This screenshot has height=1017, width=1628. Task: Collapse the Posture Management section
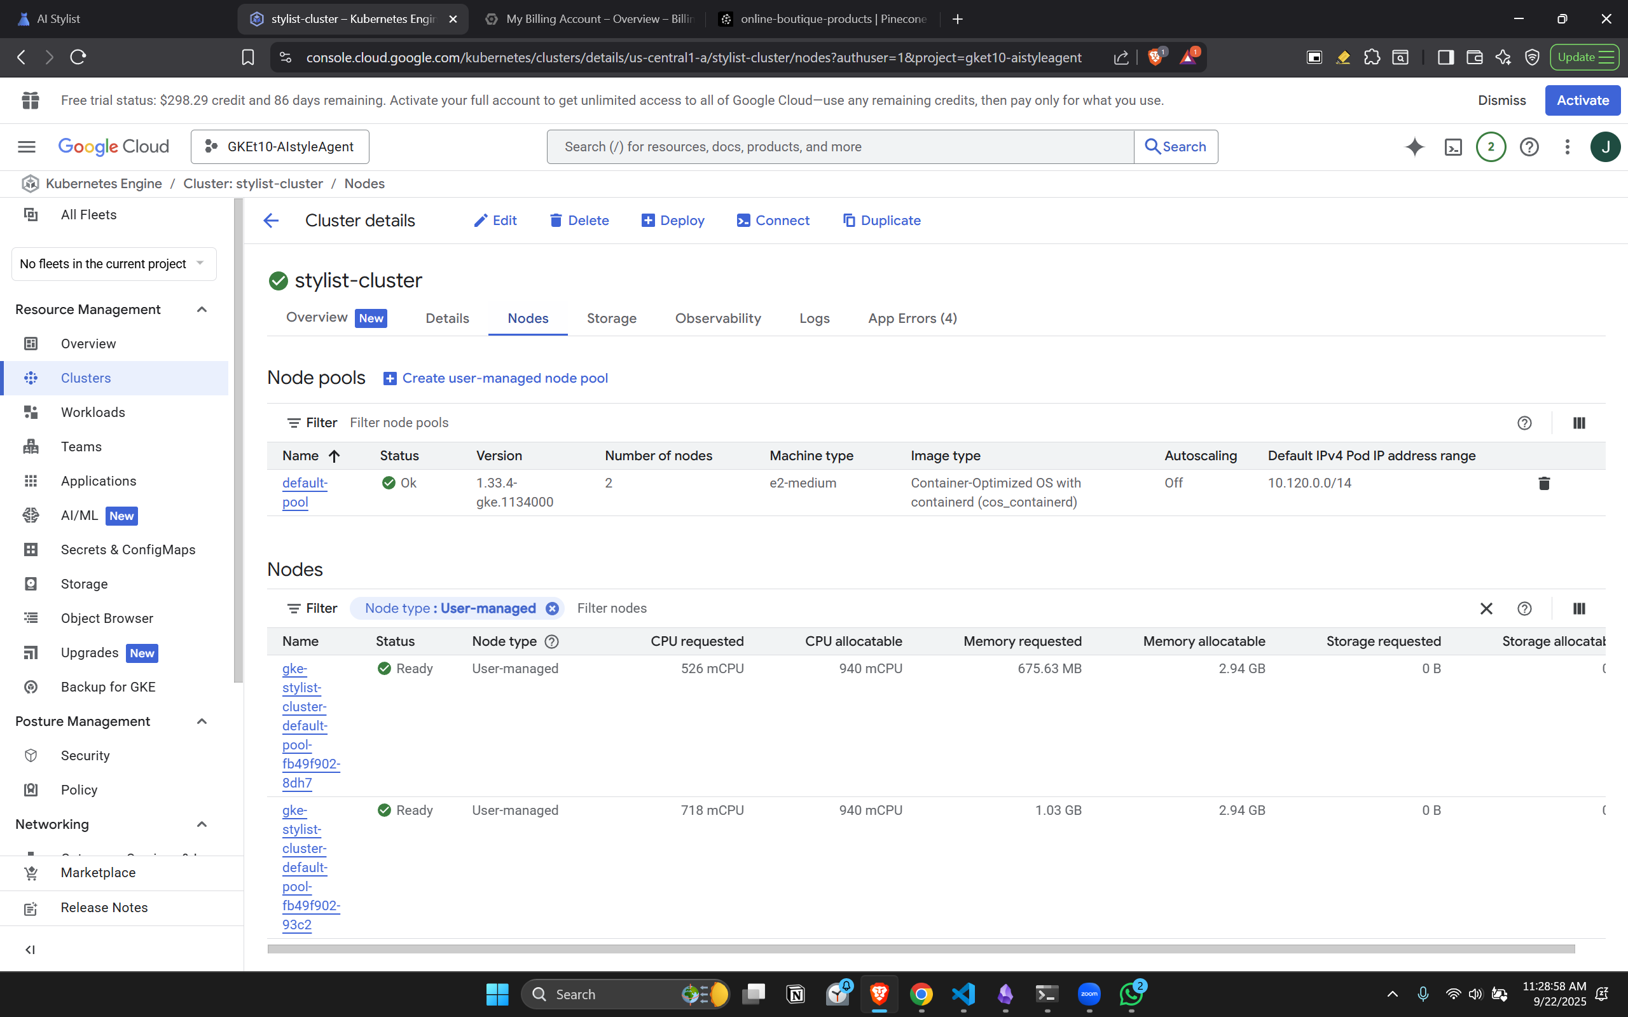[x=201, y=721]
